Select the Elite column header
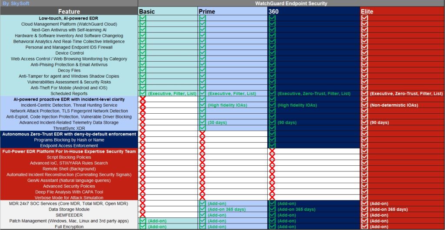The height and width of the screenshot is (230, 445). coord(367,11)
